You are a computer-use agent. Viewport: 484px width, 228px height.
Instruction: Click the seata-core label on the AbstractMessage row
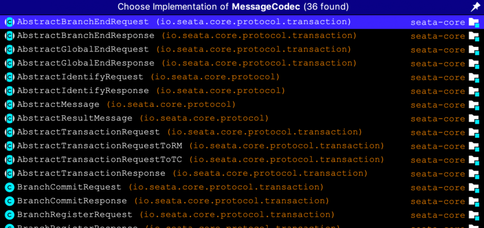(x=437, y=105)
